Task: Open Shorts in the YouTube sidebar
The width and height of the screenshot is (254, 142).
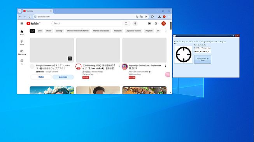Action: pos(22,42)
